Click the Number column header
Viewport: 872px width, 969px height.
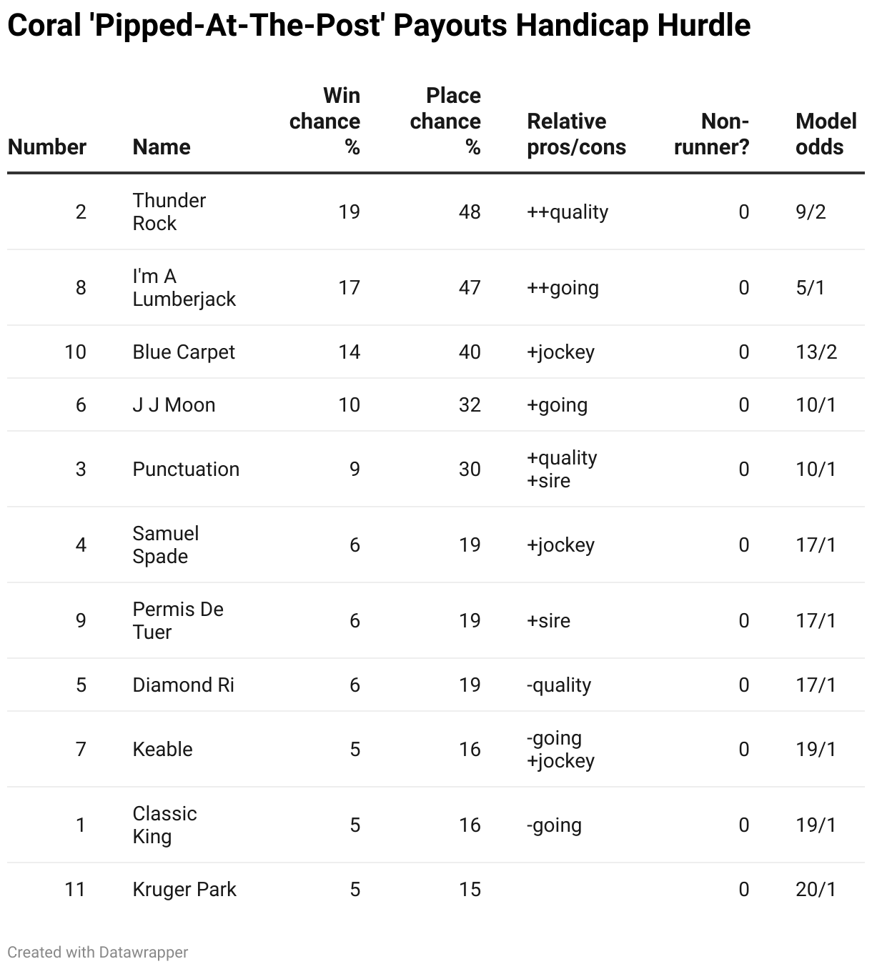(x=47, y=146)
